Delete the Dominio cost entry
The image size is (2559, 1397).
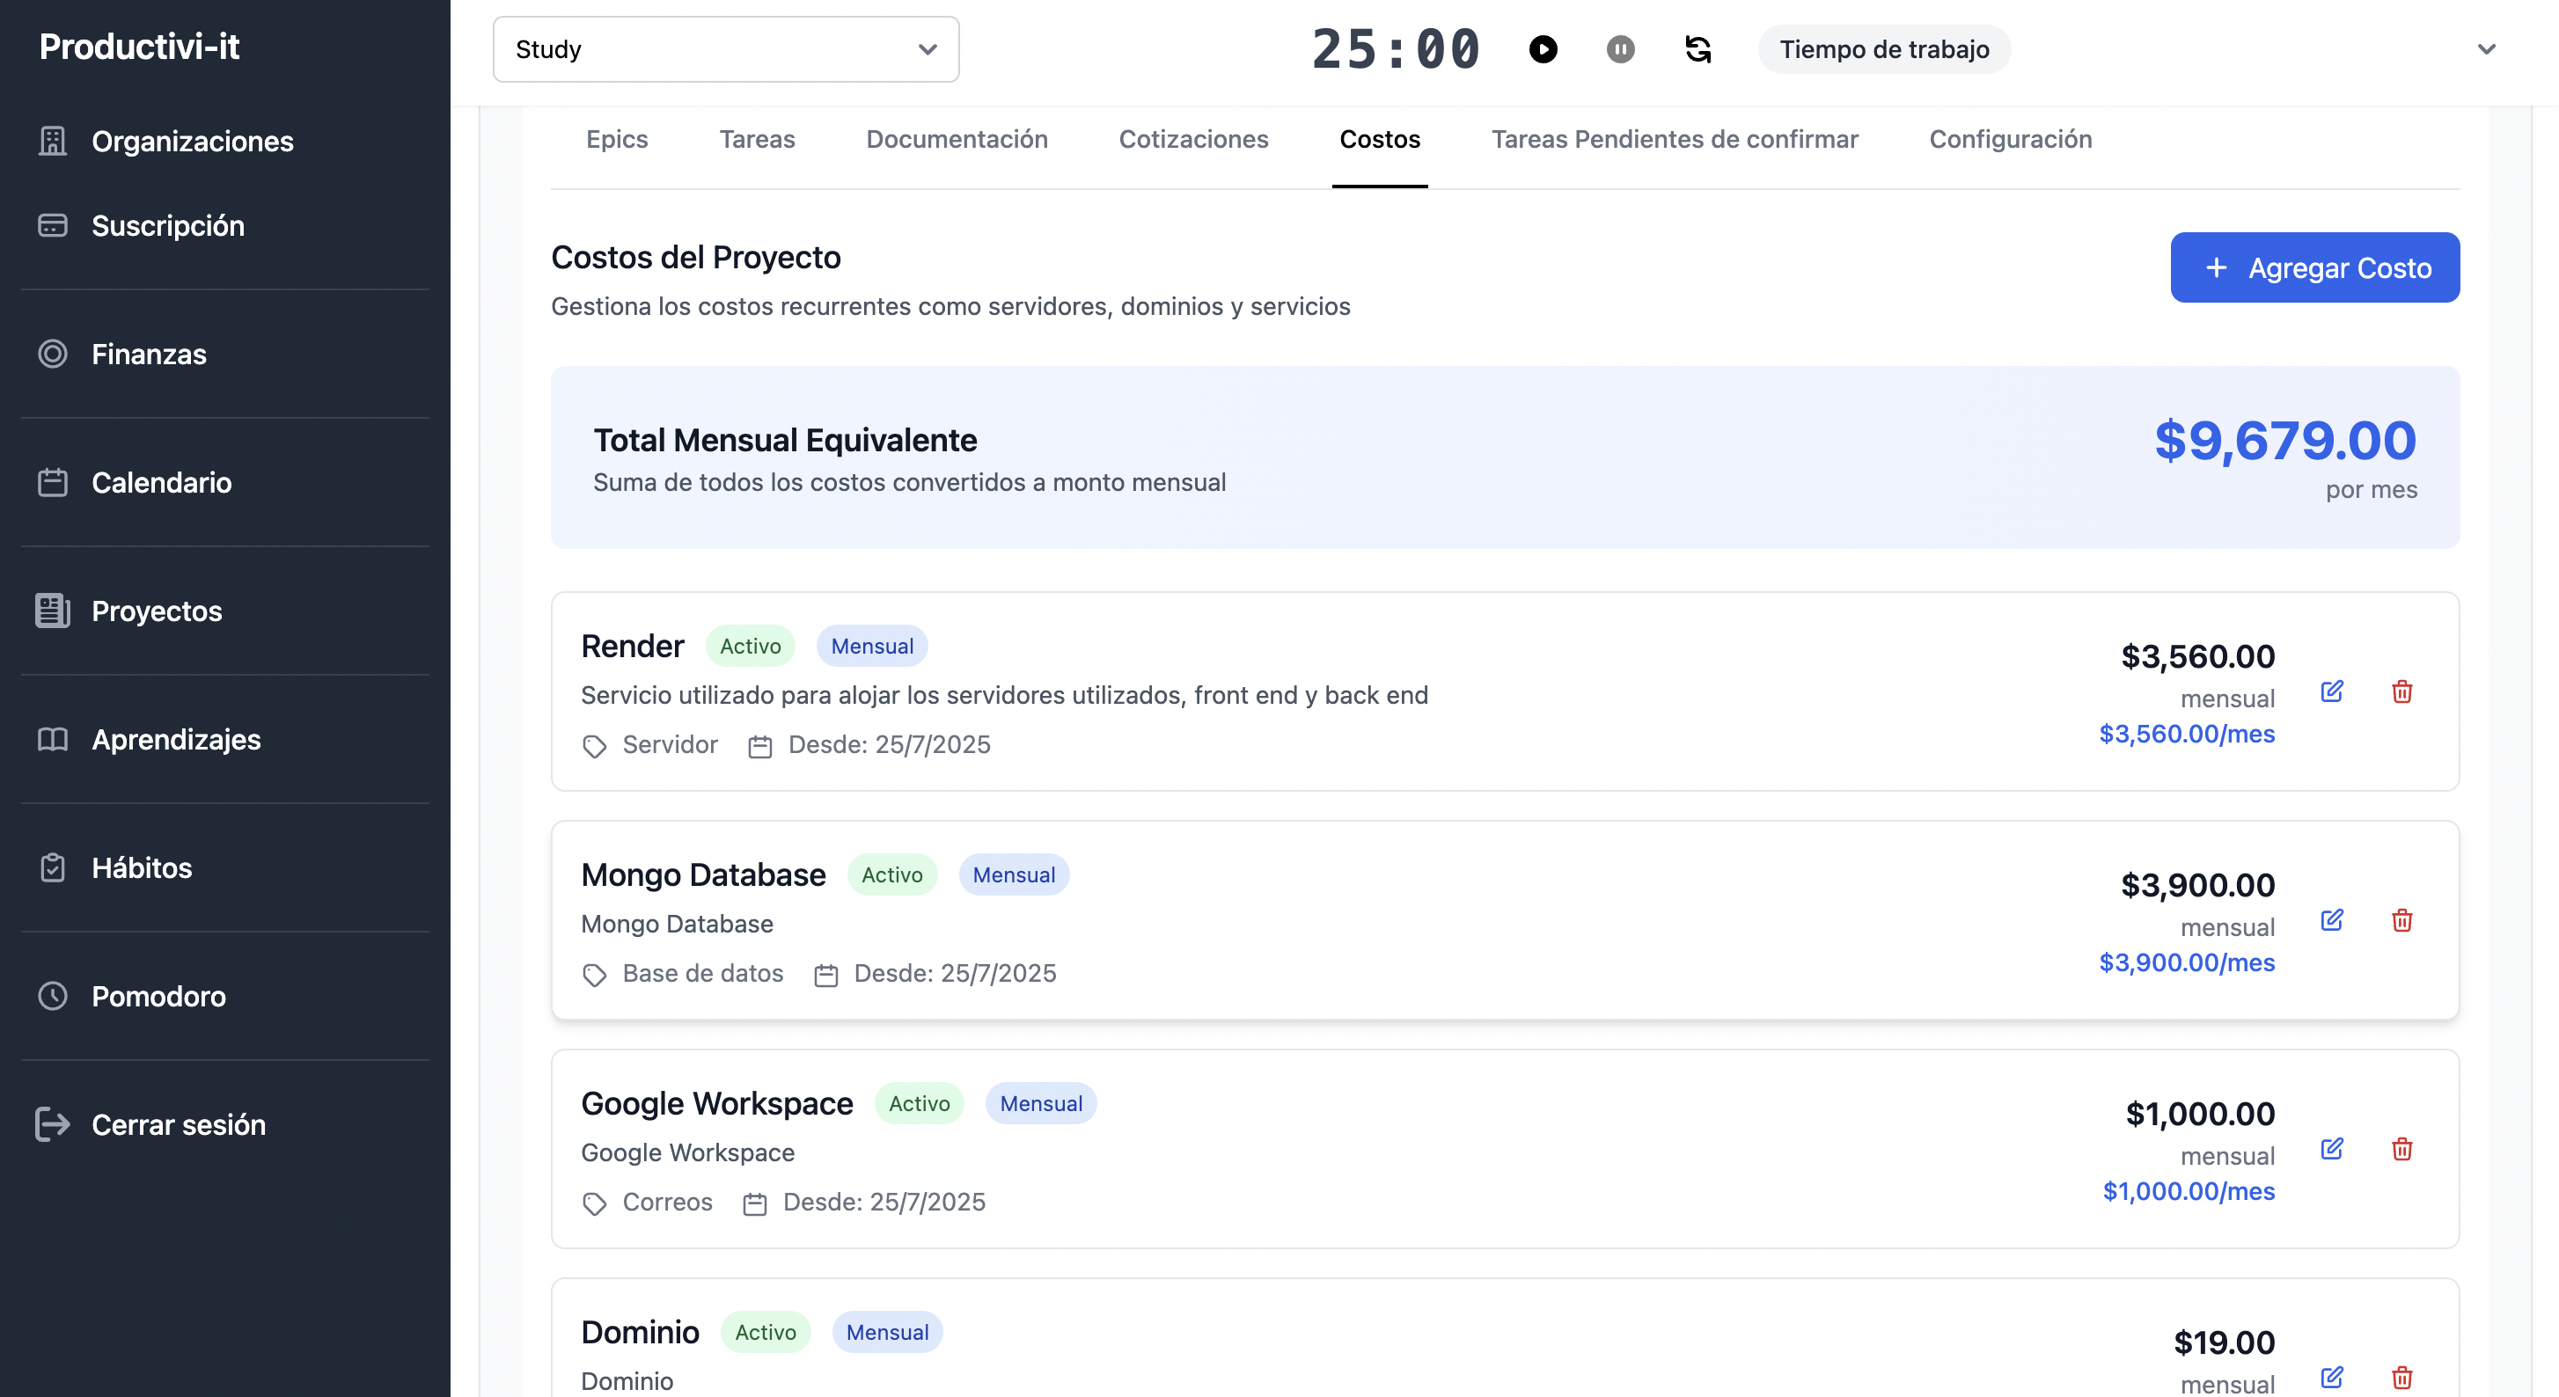[x=2402, y=1377]
